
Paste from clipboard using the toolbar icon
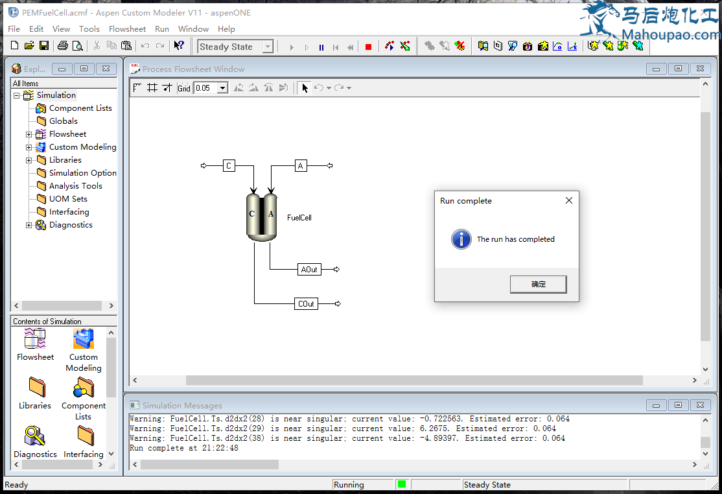tap(126, 45)
